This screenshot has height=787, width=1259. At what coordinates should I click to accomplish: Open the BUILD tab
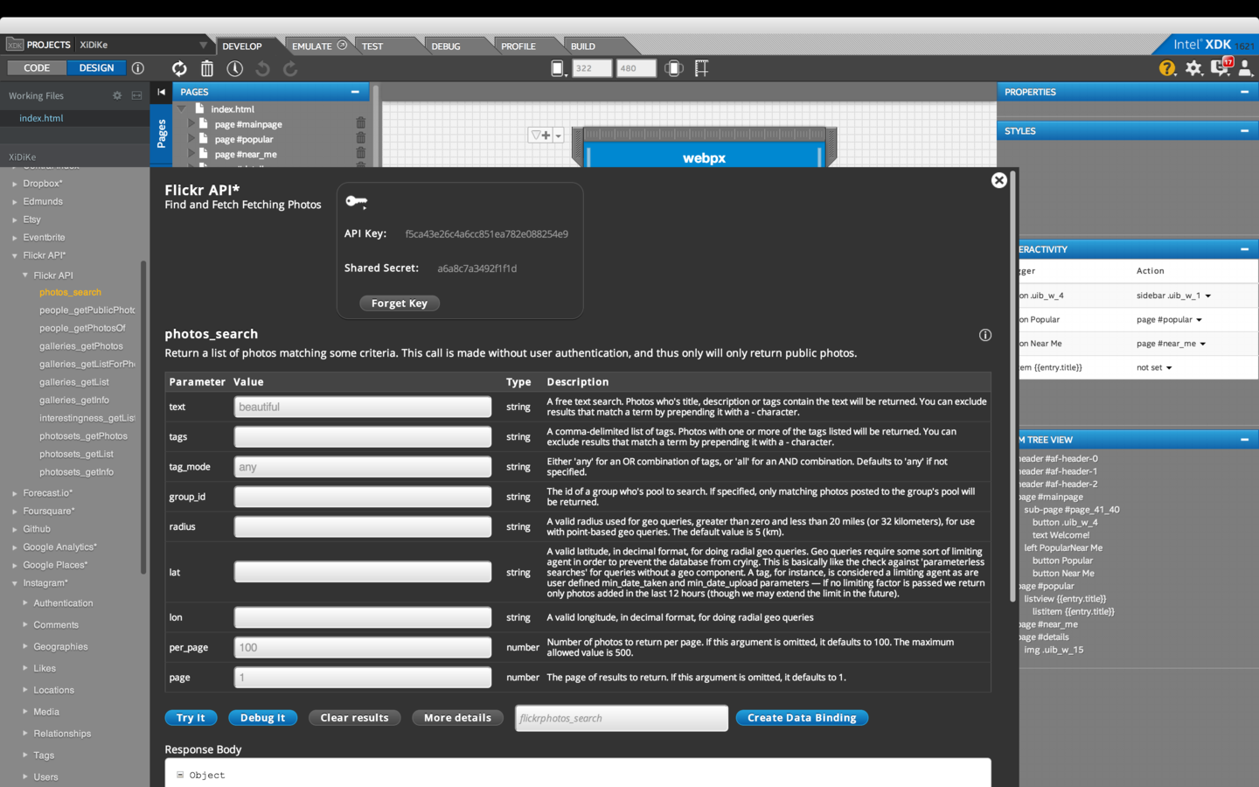tap(583, 46)
